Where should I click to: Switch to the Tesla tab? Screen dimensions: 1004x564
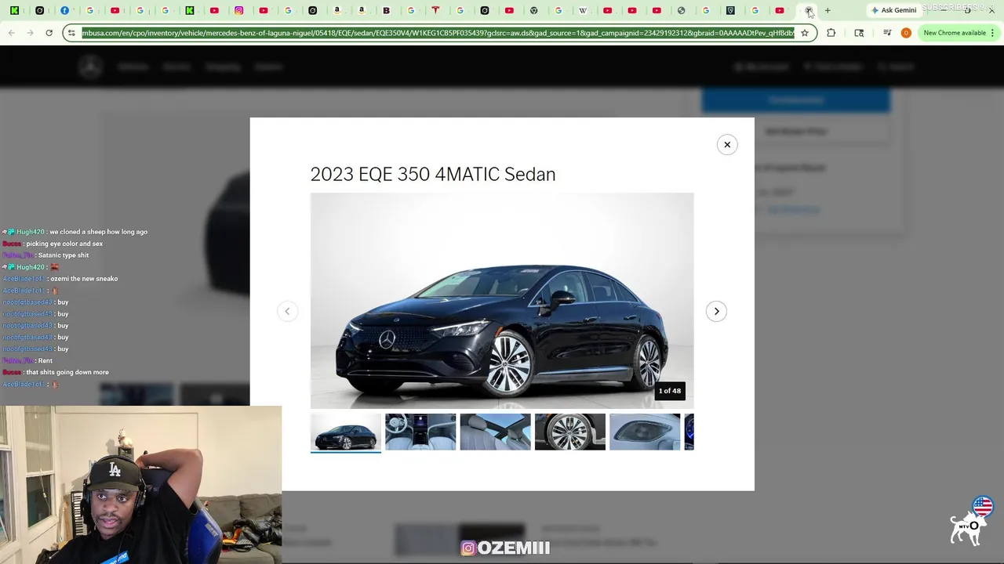point(435,10)
